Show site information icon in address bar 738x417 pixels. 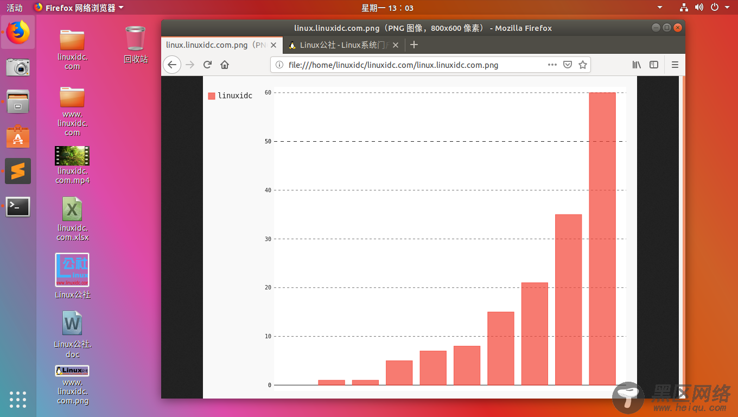pos(279,65)
